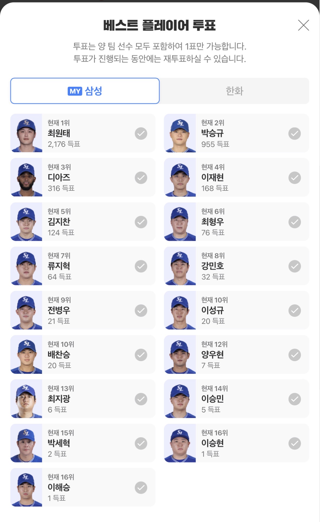320x522 pixels.
Task: Click the name 이성규
Action: pyautogui.click(x=213, y=310)
